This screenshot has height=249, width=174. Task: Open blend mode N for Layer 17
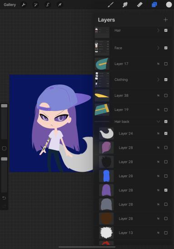(x=158, y=64)
